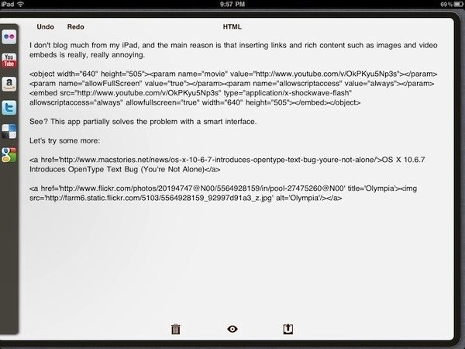Tap the Undo button
The width and height of the screenshot is (465, 349).
[x=46, y=26]
